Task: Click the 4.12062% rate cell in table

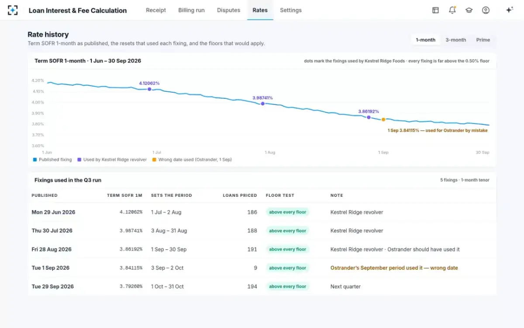Action: pos(131,212)
